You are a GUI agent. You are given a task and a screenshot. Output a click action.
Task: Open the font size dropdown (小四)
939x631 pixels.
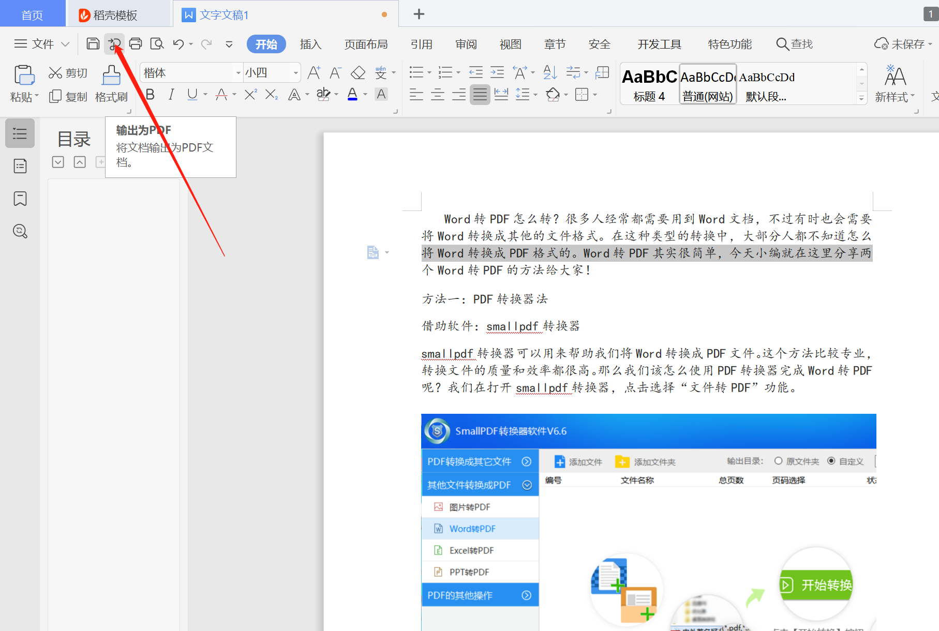[x=296, y=73]
